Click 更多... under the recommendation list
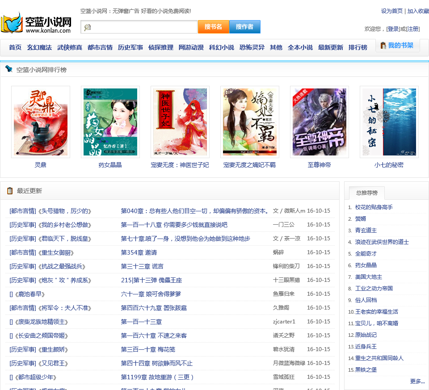The image size is (429, 390). click(x=417, y=381)
